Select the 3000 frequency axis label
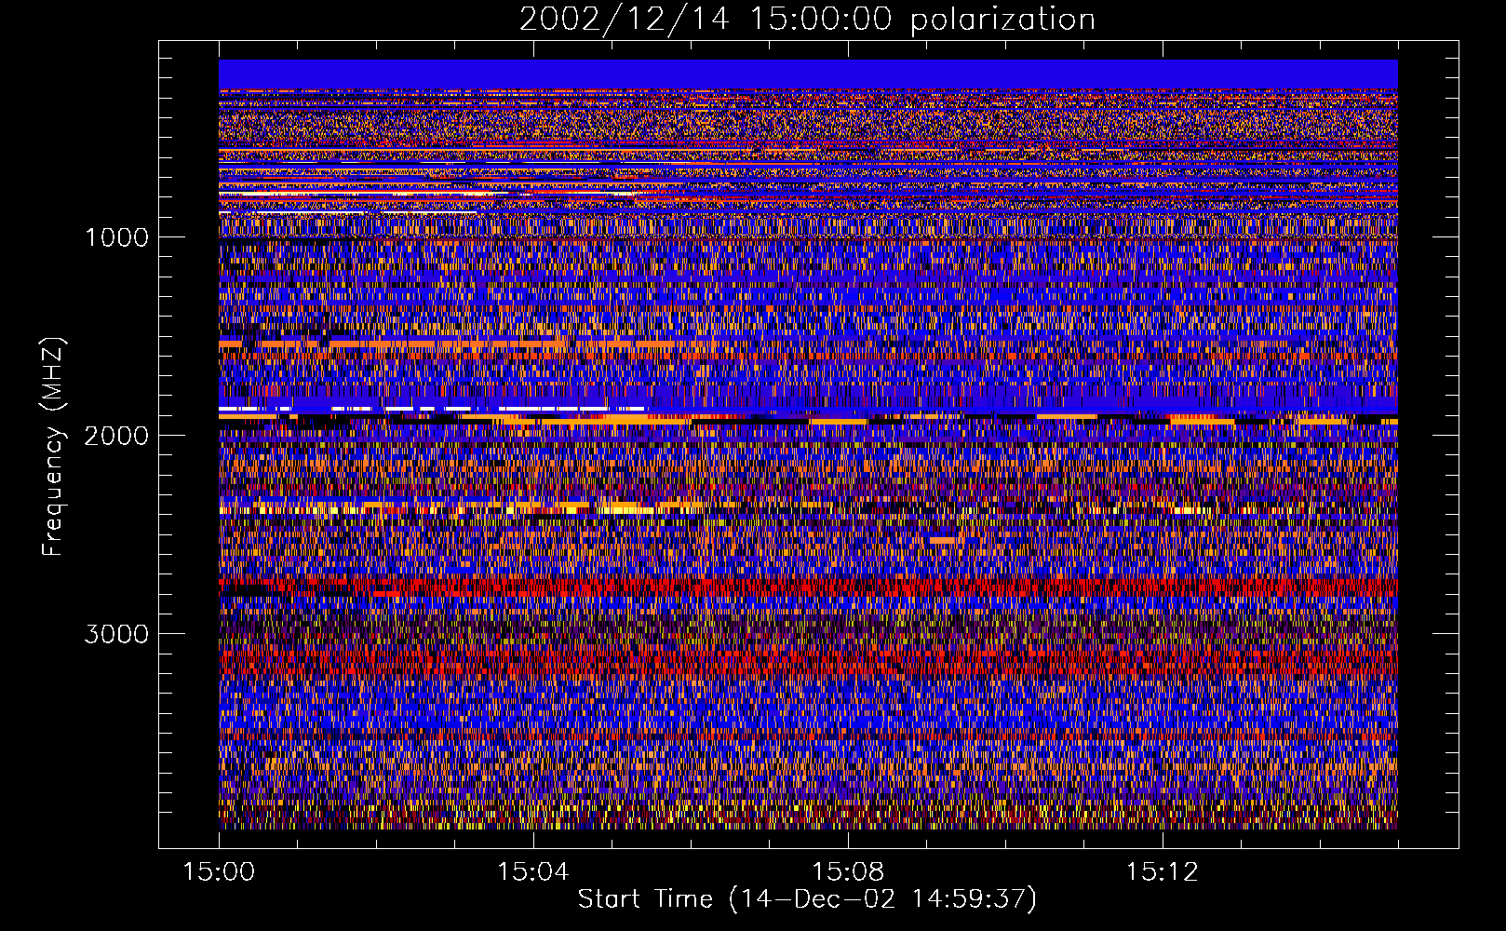Screen dimensions: 1506x931 [x=116, y=634]
